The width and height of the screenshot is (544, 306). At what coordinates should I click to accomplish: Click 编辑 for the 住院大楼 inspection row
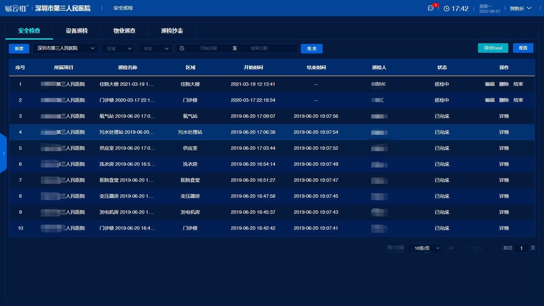click(490, 84)
